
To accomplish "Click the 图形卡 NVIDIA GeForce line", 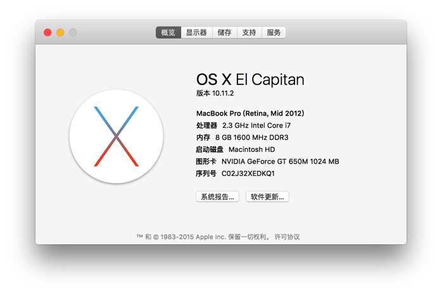I will click(267, 161).
